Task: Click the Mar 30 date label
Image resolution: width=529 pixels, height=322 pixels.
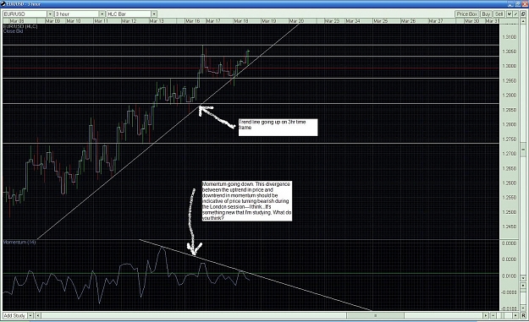Action: click(x=471, y=21)
